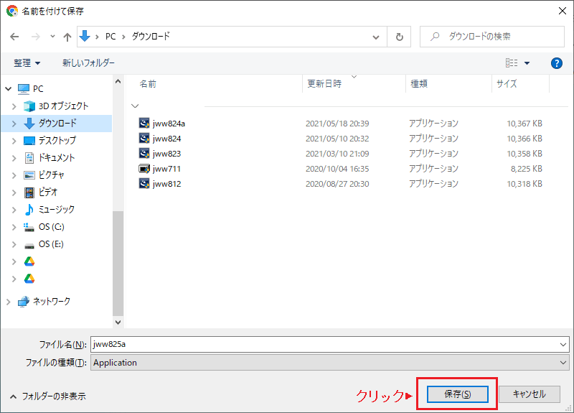Change the view layout icon
This screenshot has width=574, height=413.
[x=512, y=63]
